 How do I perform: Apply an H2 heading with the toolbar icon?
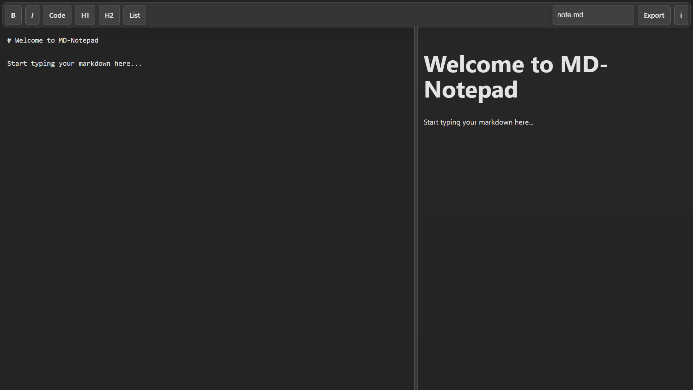[x=109, y=15]
